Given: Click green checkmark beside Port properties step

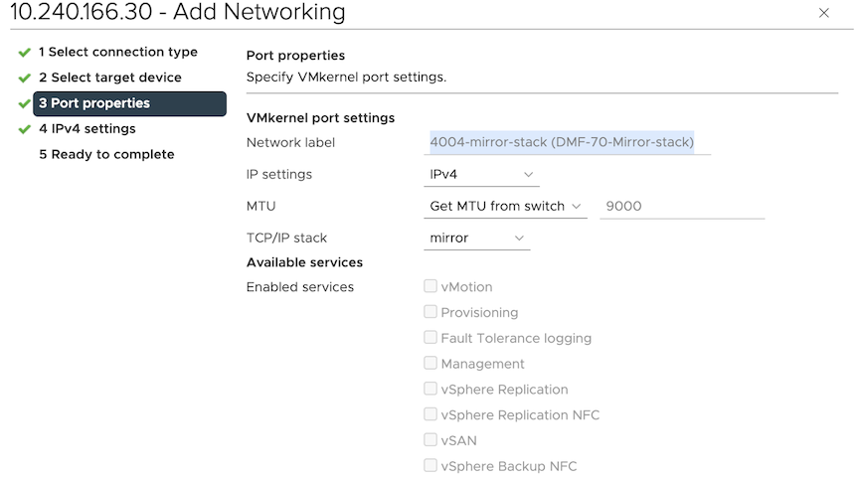Looking at the screenshot, I should point(24,103).
